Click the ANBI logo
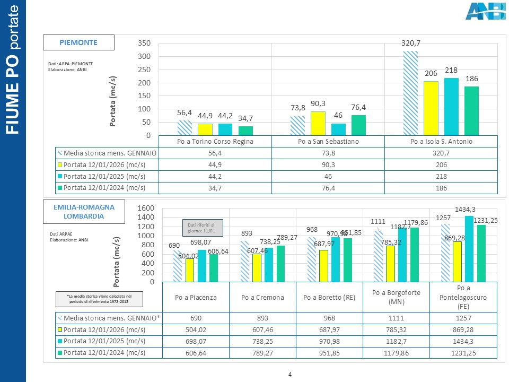The width and height of the screenshot is (509, 382). [x=486, y=11]
